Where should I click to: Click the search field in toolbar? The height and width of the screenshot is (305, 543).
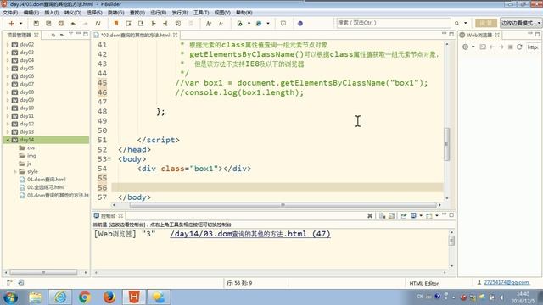click(394, 23)
